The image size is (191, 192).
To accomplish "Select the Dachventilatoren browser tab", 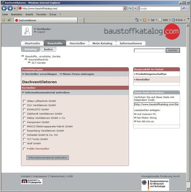I will (46, 20).
